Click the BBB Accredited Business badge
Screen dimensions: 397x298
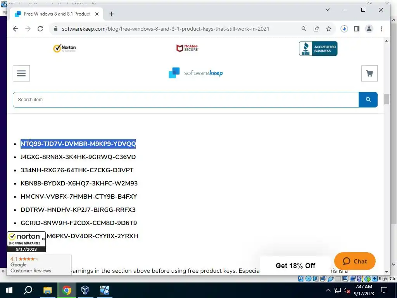[318, 49]
